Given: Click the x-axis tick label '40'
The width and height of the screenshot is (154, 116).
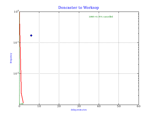Looking at the screenshot, I should (x=99, y=106).
